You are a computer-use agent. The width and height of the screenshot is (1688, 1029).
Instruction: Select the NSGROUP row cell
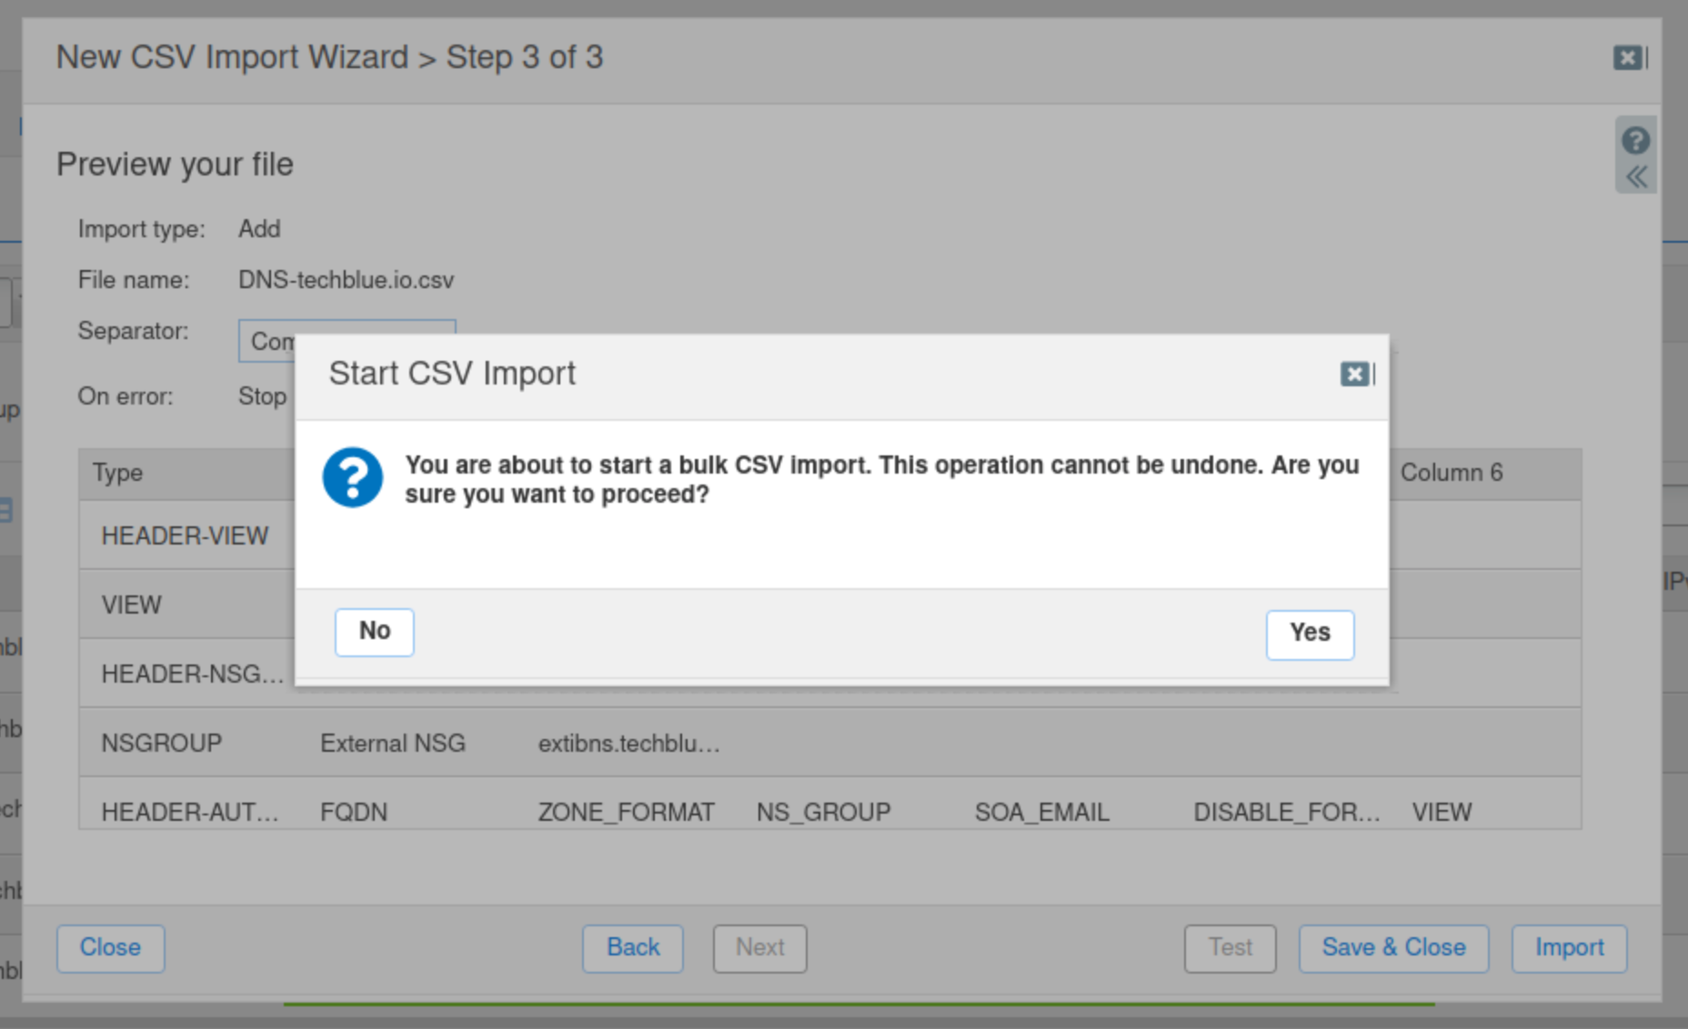[162, 743]
